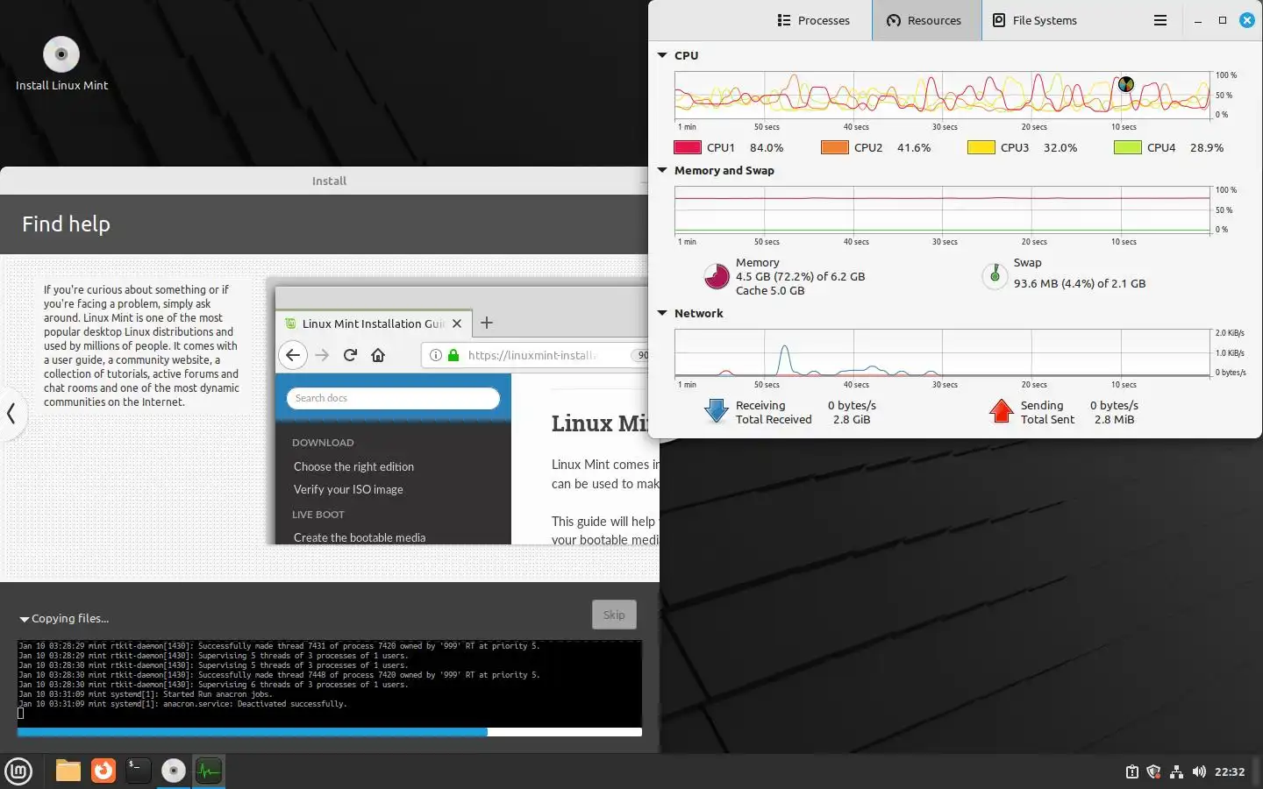Open the Linux Mint start menu
1263x789 pixels.
pos(18,771)
